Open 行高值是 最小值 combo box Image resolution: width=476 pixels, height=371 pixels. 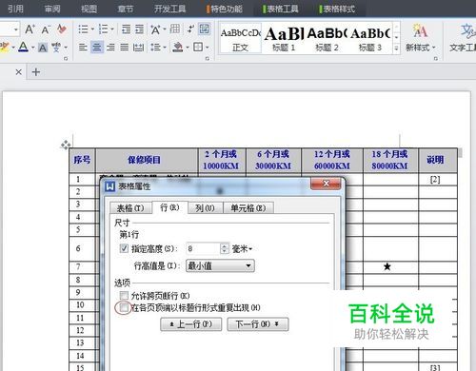(220, 265)
